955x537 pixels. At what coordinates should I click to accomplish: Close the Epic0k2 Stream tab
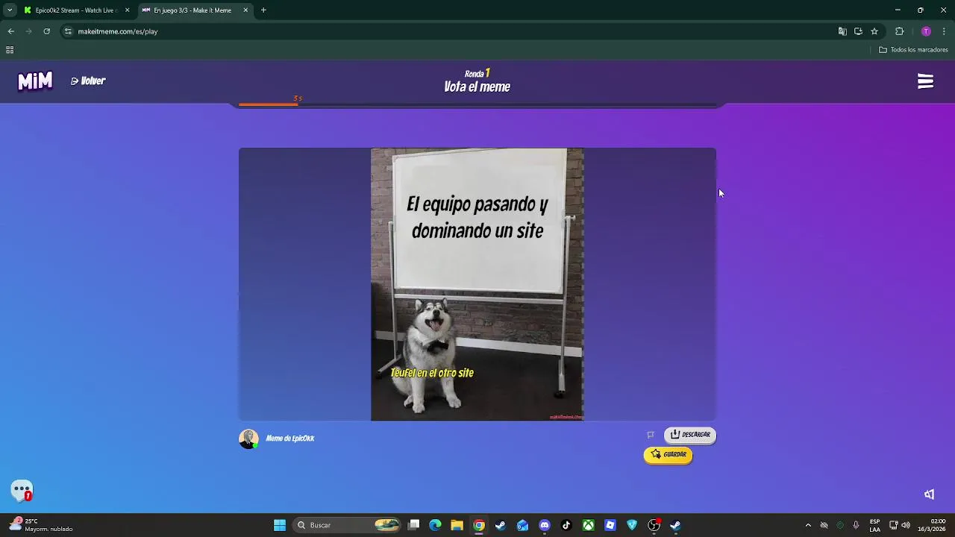[127, 10]
